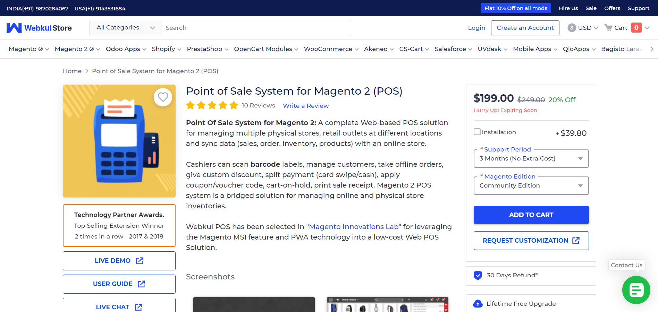Open the Mobile Apps menu

click(x=535, y=49)
